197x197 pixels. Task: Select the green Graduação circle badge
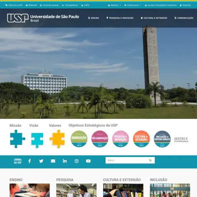[79, 139]
